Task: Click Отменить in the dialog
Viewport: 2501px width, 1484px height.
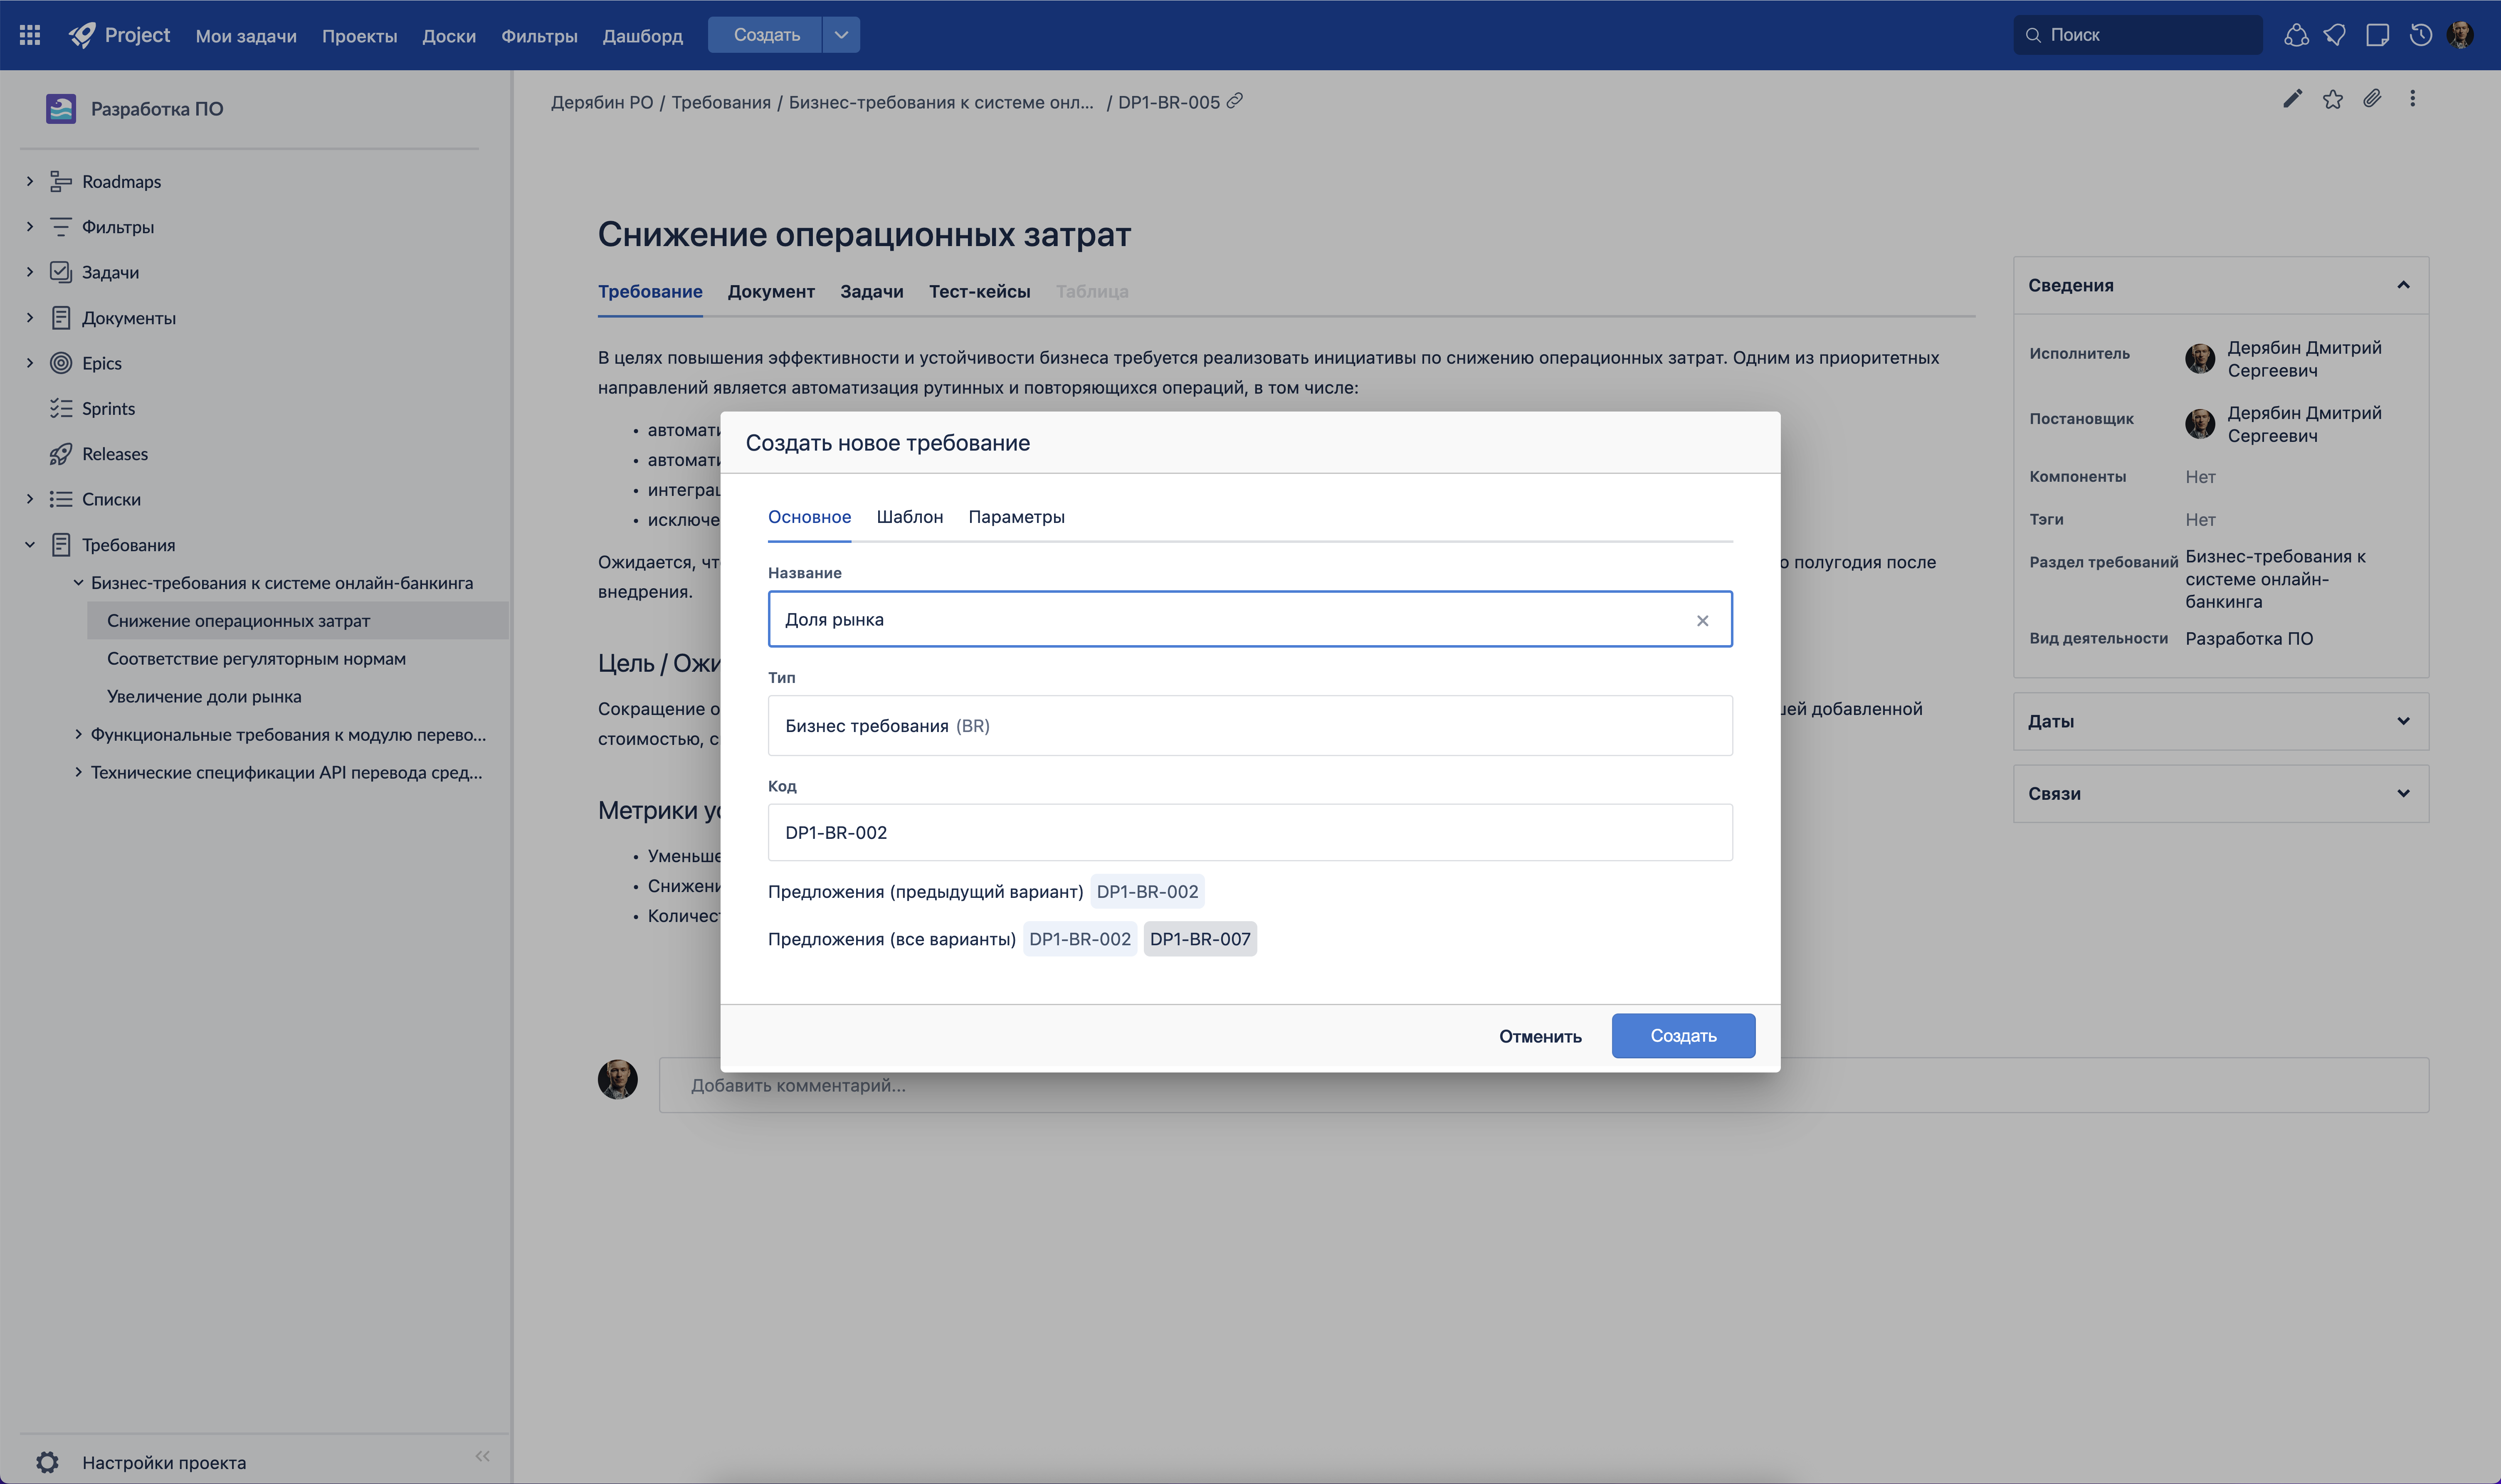Action: (x=1540, y=1037)
